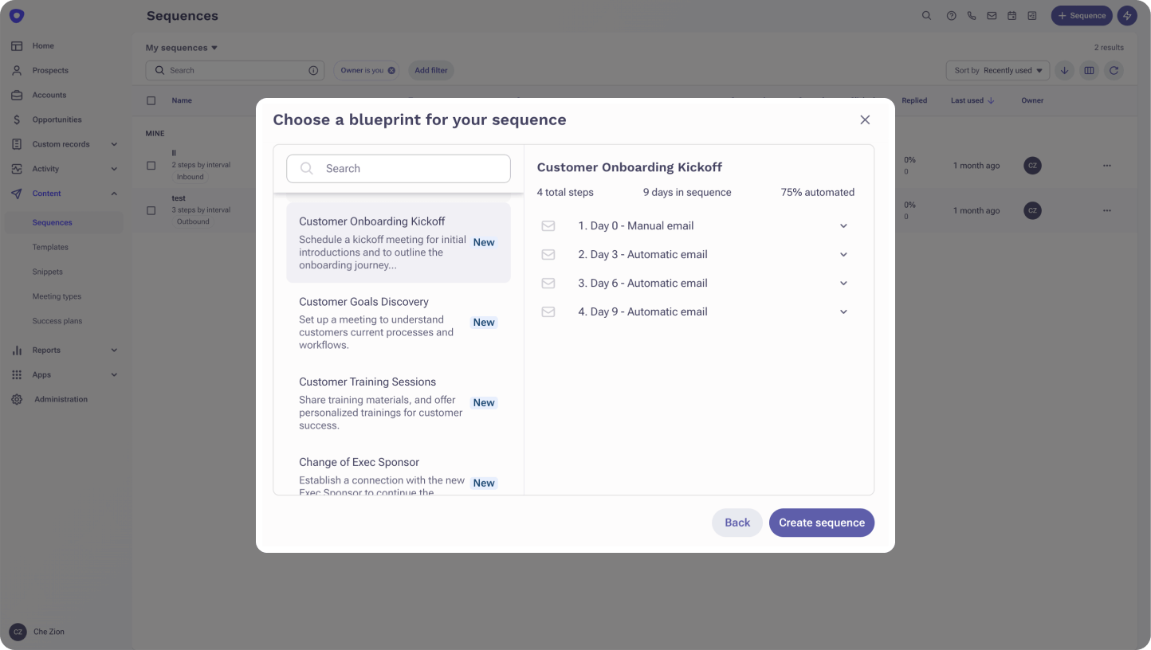Click the phone icon in the top bar
1151x650 pixels.
coord(971,15)
